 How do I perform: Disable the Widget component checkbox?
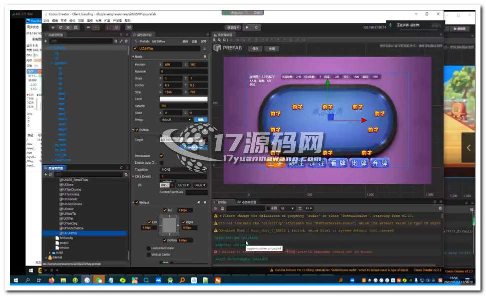[137, 202]
